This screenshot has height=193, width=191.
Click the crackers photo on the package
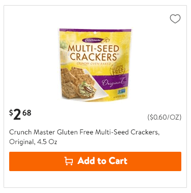click(78, 82)
